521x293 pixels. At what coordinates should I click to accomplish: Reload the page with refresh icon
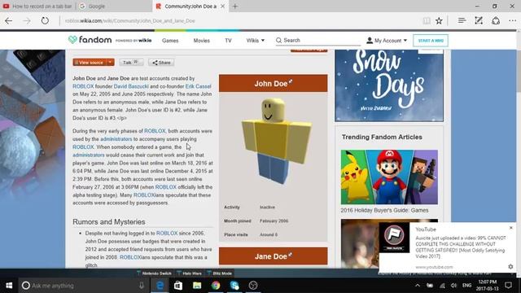click(x=45, y=20)
